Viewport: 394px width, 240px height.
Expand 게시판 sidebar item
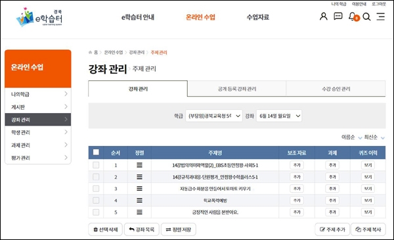[38, 107]
